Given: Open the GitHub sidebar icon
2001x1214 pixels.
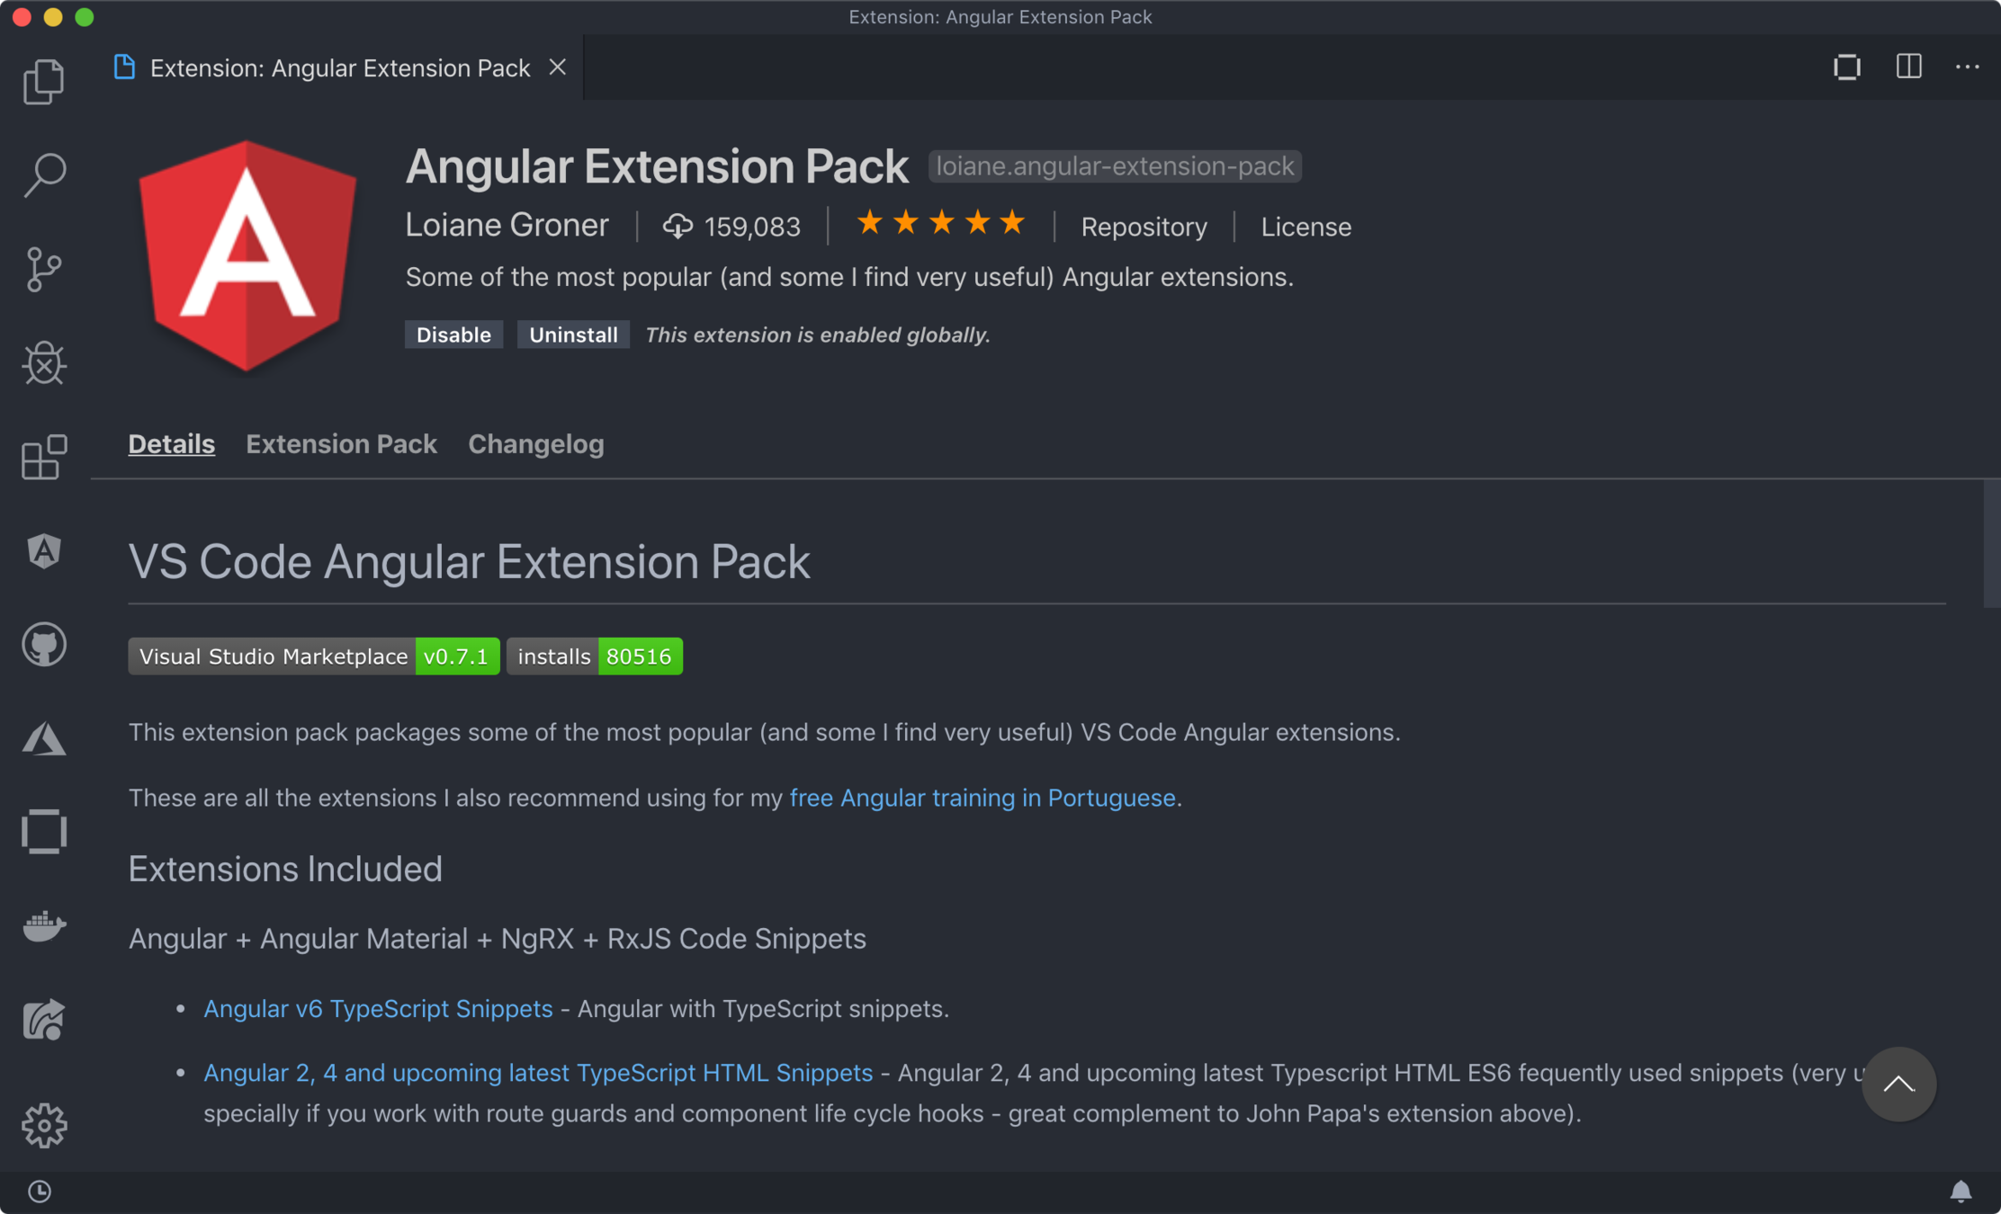Looking at the screenshot, I should coord(43,645).
